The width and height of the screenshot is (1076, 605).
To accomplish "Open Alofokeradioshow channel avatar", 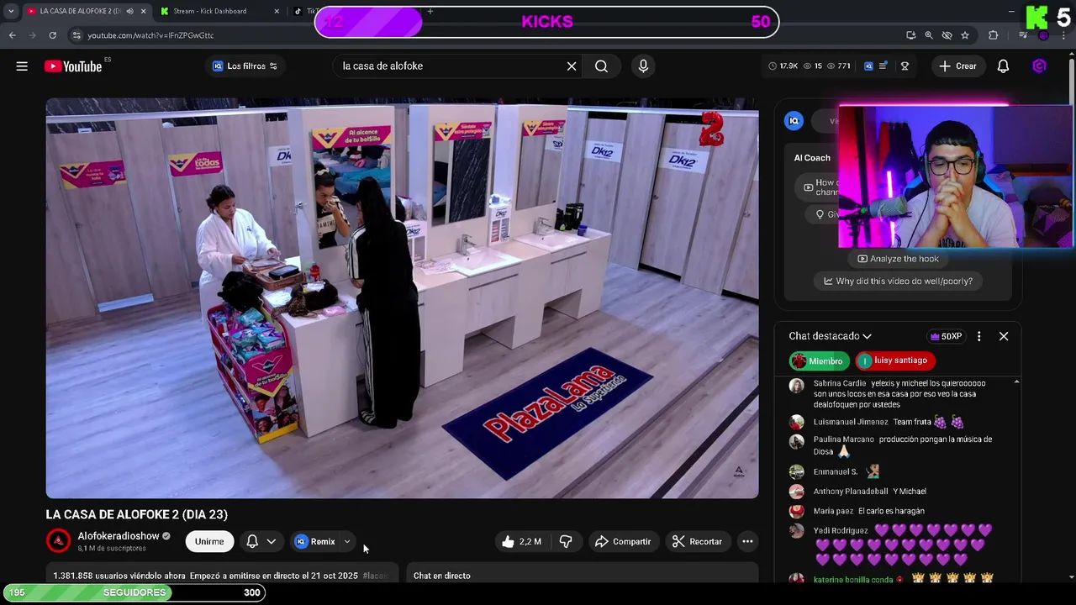I will pyautogui.click(x=58, y=541).
